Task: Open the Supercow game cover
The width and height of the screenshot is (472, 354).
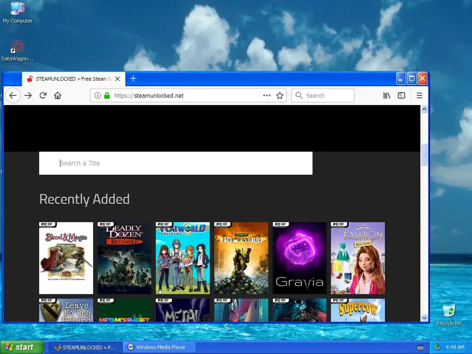Action: (x=358, y=310)
